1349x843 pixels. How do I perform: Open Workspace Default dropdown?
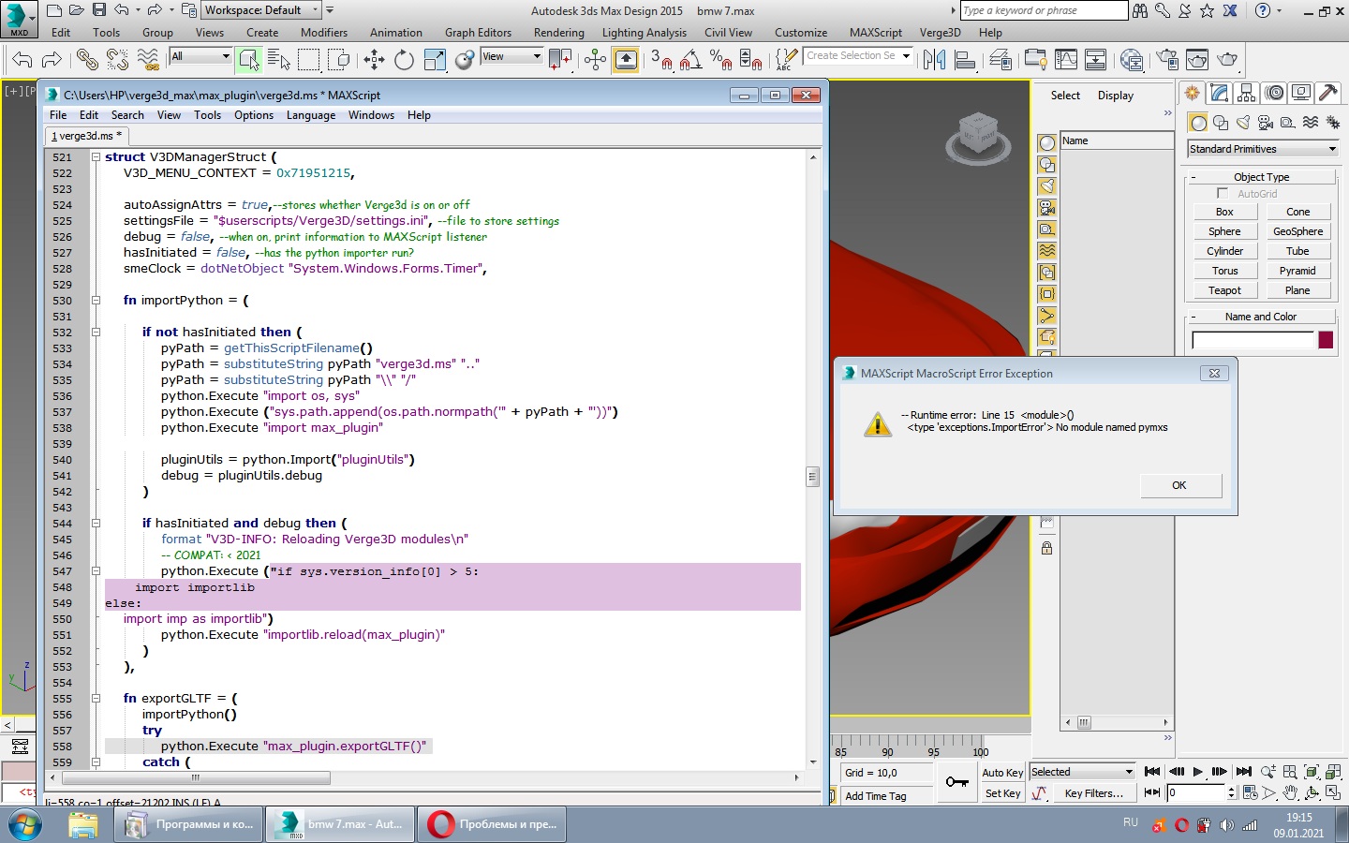262,10
